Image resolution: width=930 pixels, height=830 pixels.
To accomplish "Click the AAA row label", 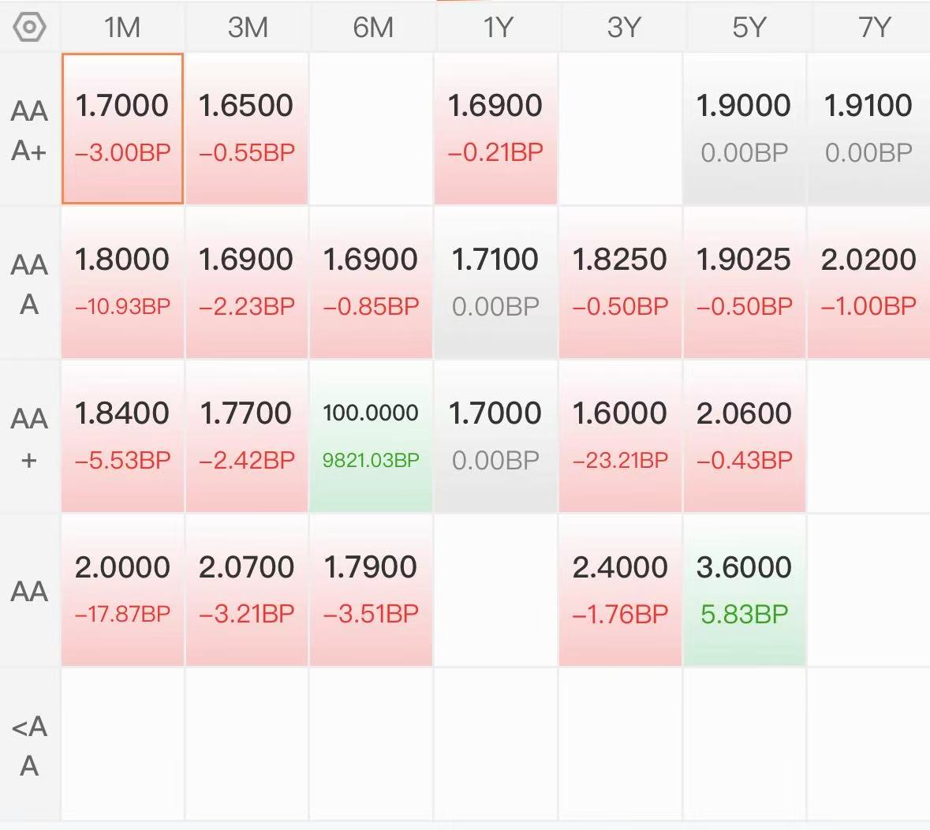I will pyautogui.click(x=29, y=284).
